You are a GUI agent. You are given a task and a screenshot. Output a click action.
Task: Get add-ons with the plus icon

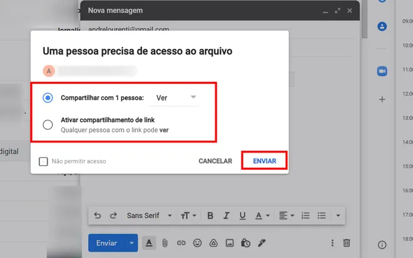382,99
